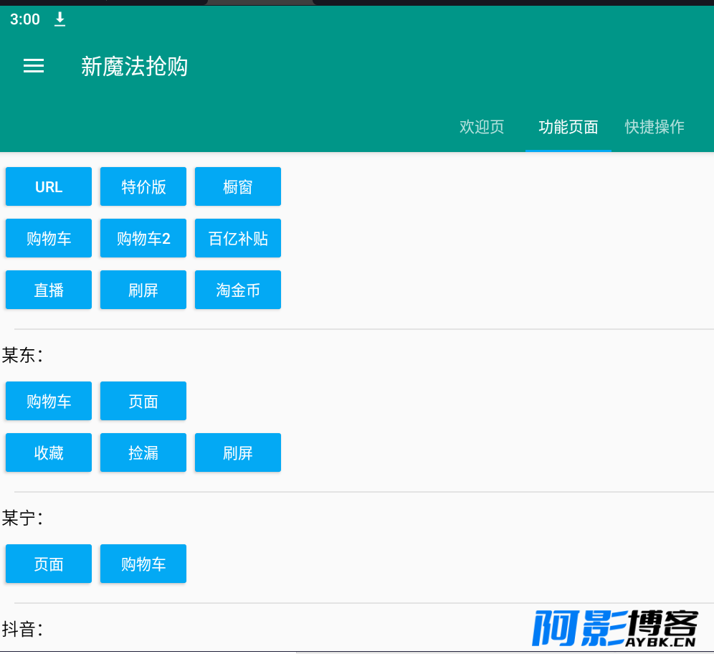This screenshot has height=654, width=714.
Task: Open the hamburger navigation menu
Action: click(x=34, y=66)
